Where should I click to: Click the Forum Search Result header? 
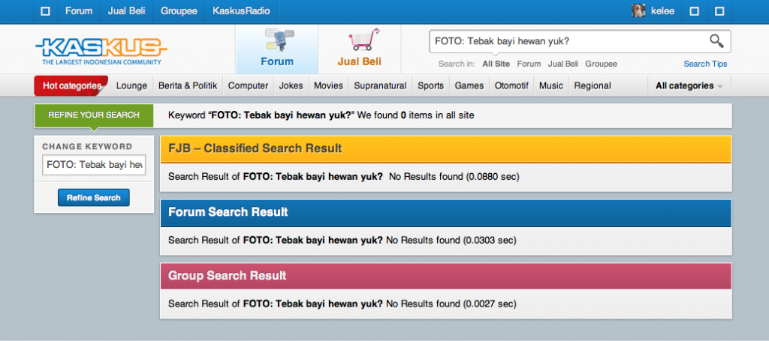coord(446,212)
